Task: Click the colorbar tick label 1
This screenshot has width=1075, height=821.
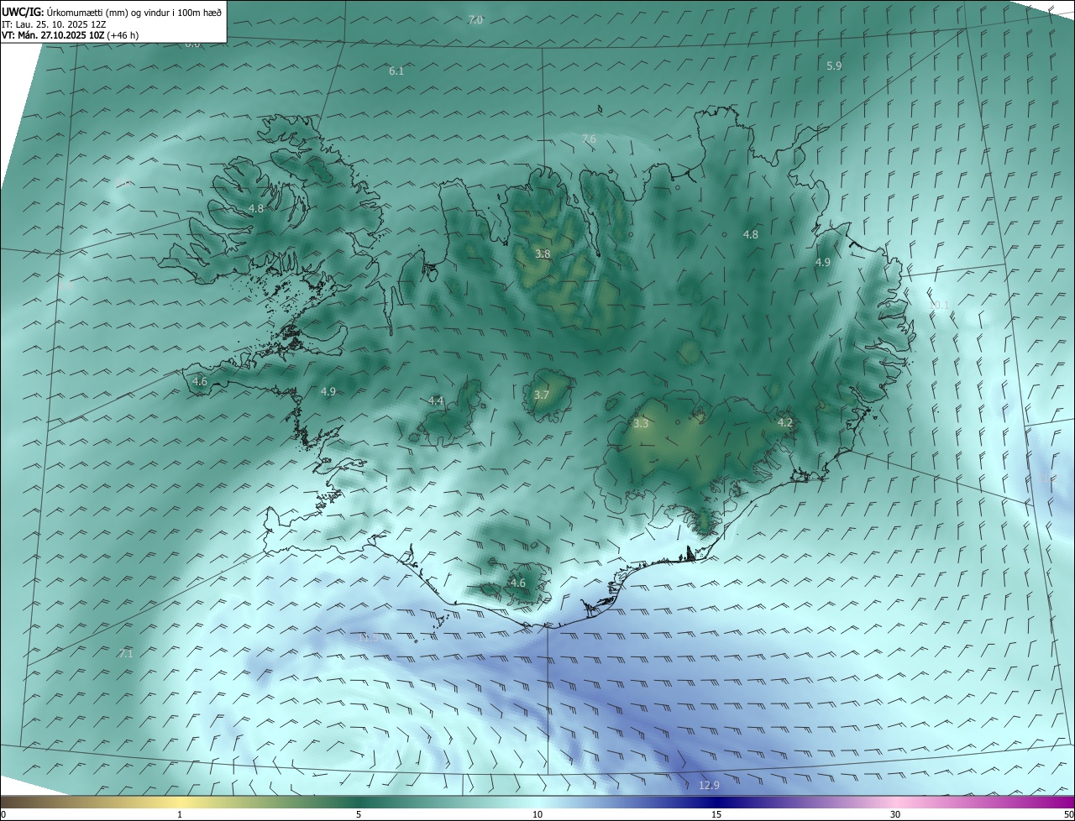Action: [x=180, y=815]
